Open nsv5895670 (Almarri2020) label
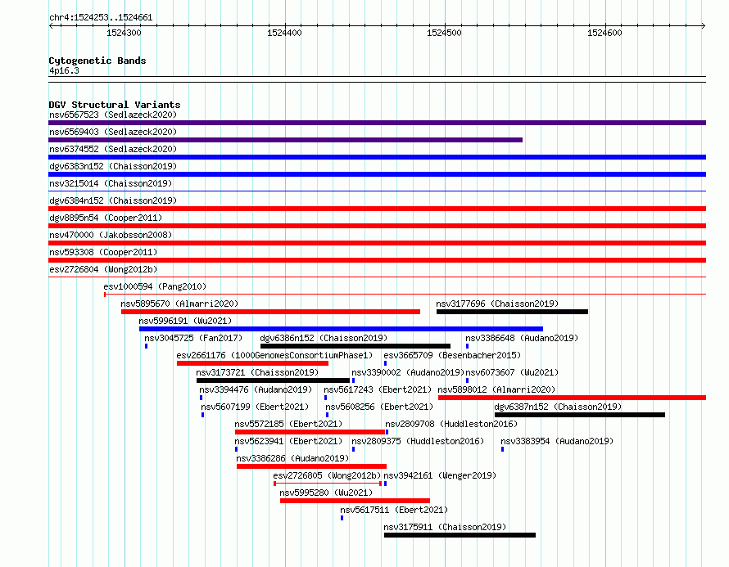Image resolution: width=729 pixels, height=567 pixels. click(179, 304)
